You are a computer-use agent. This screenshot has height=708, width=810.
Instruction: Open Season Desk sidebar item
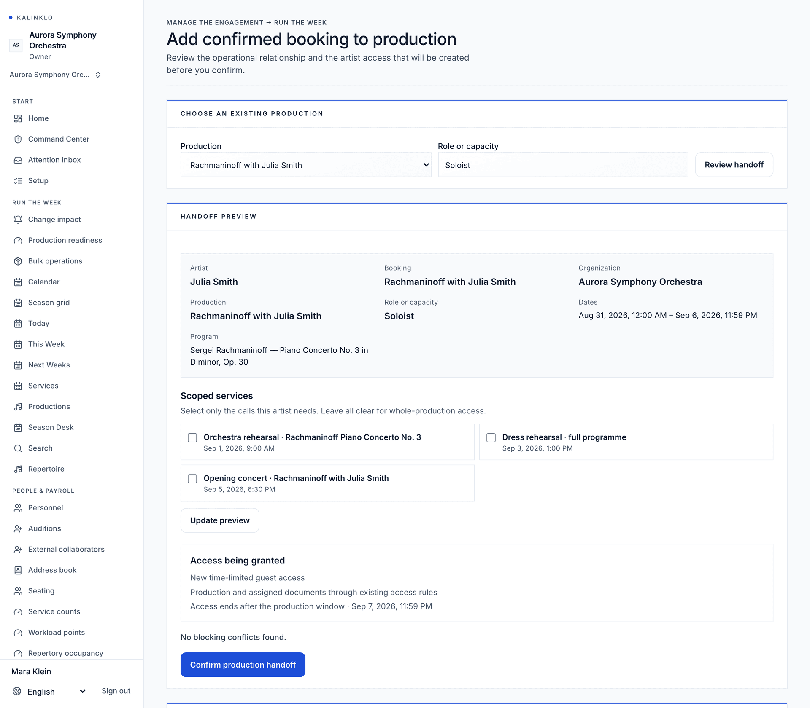[51, 427]
